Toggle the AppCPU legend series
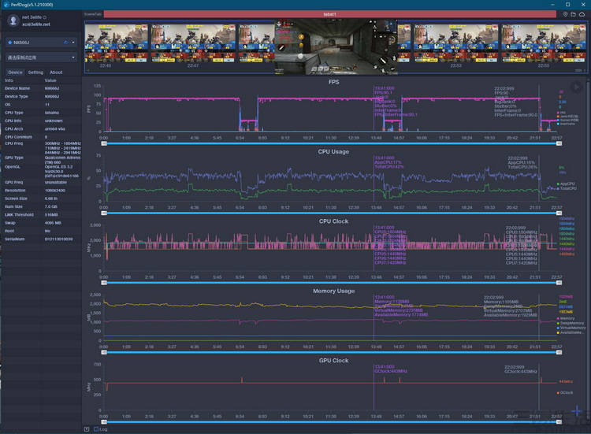 coord(566,184)
